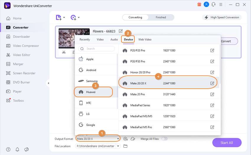251x155 pixels.
Task: Edit settings for MediaPad M5 Pro
Action: pos(212,127)
